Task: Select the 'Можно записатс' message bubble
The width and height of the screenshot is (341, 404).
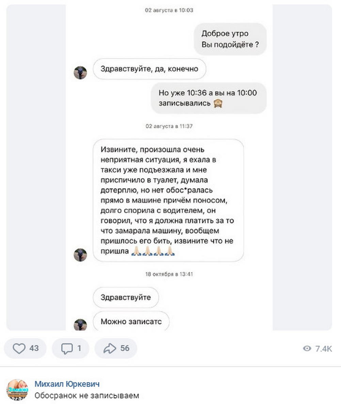Action: tap(131, 321)
